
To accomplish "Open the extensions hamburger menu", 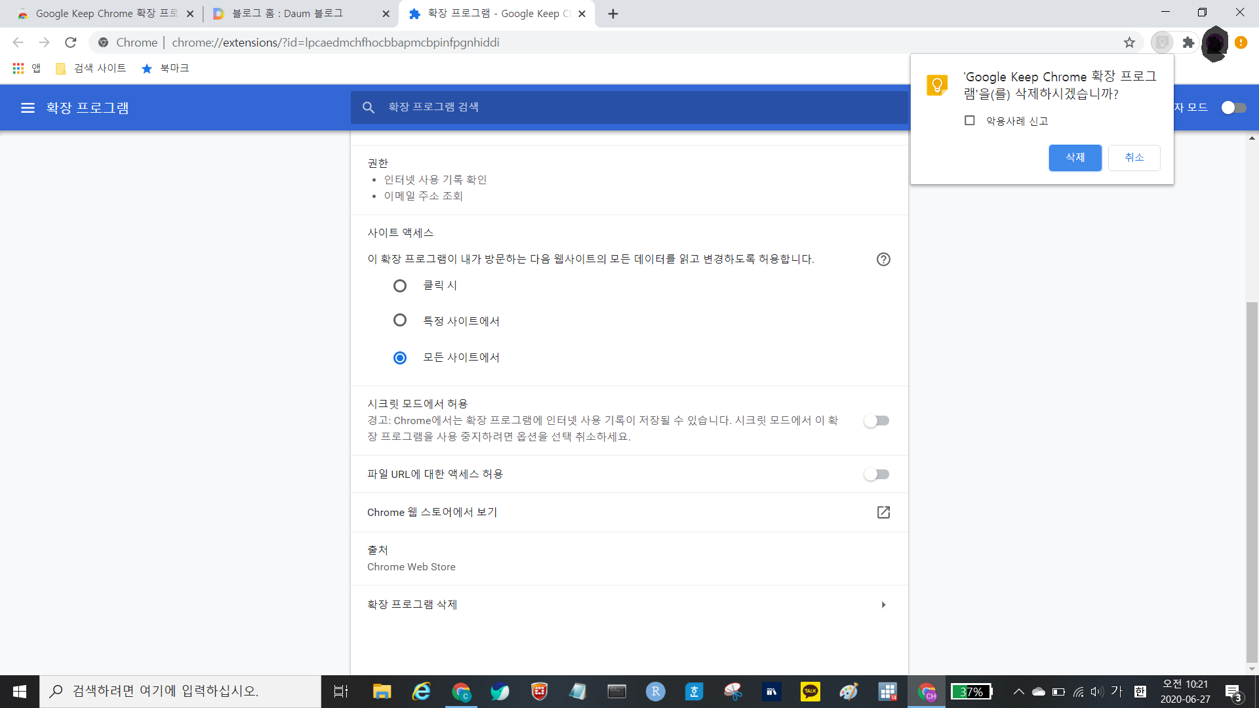I will [x=28, y=108].
